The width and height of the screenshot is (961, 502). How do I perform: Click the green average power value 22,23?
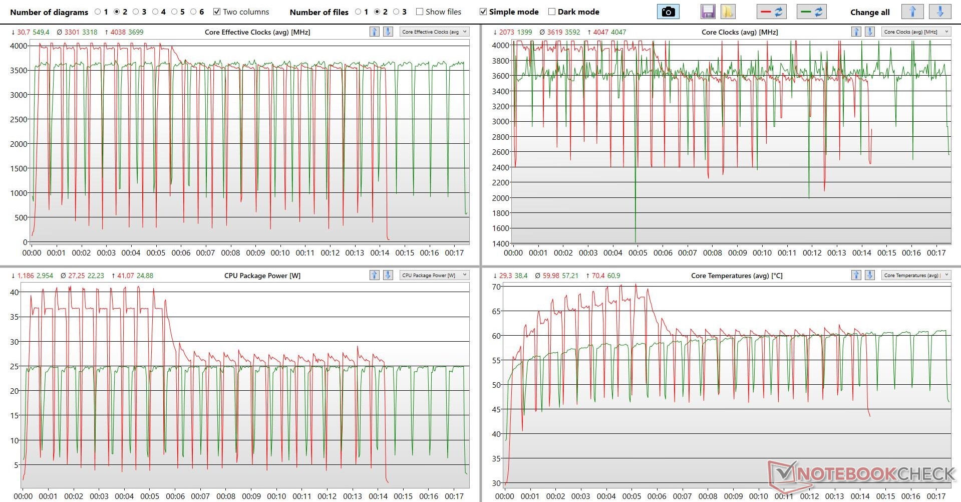[x=96, y=276]
